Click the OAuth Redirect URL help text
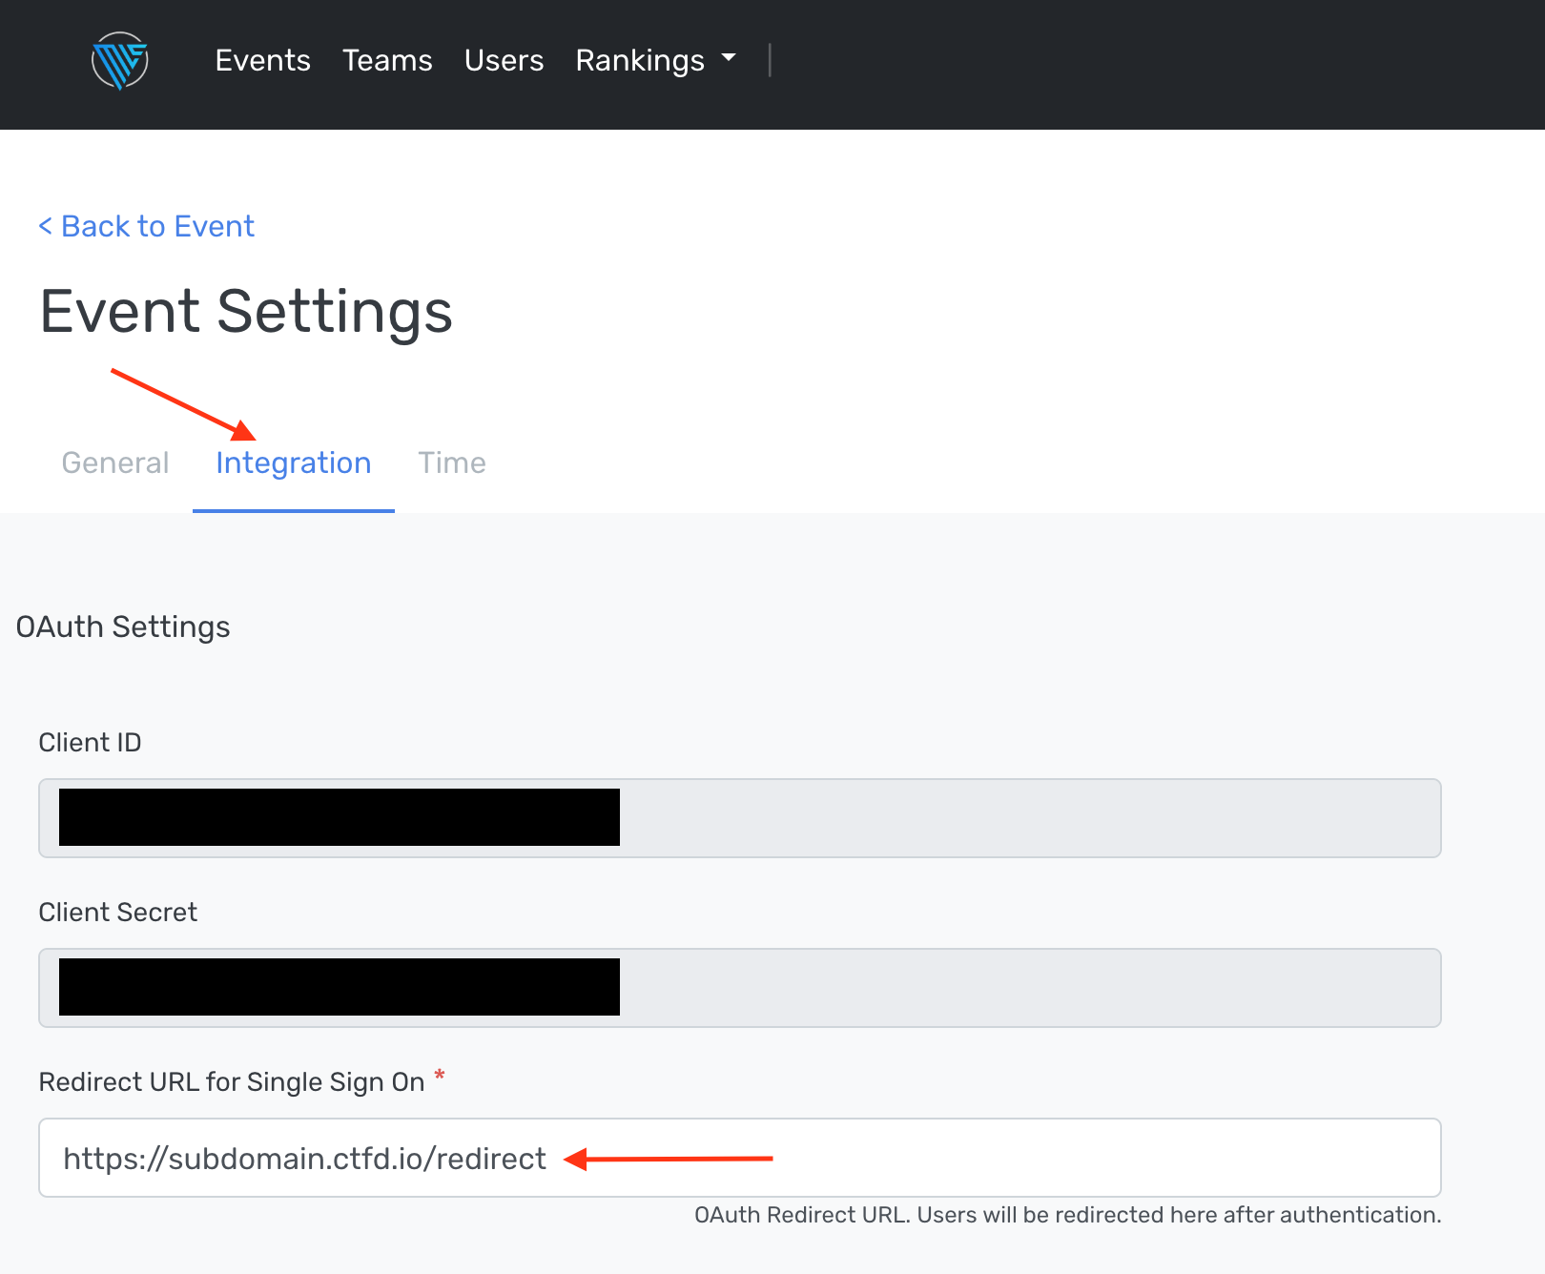Screen dimensions: 1545x1274 tap(1067, 1215)
